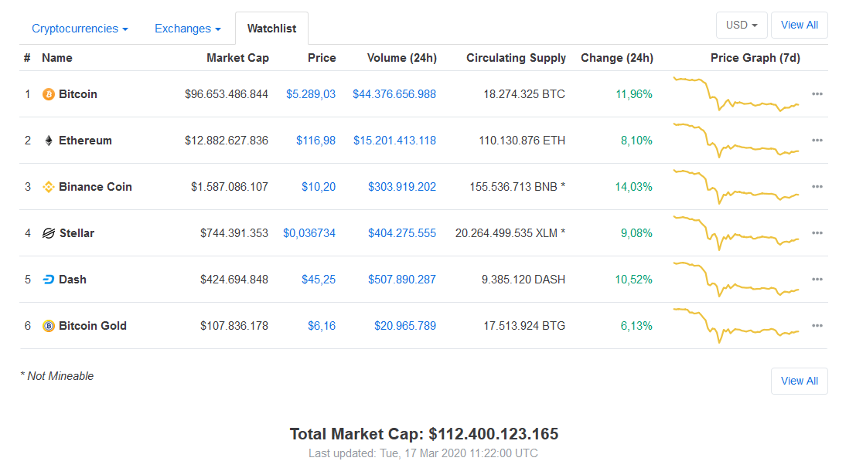Click the Dash 7d price graph
This screenshot has width=856, height=468.
[x=736, y=280]
